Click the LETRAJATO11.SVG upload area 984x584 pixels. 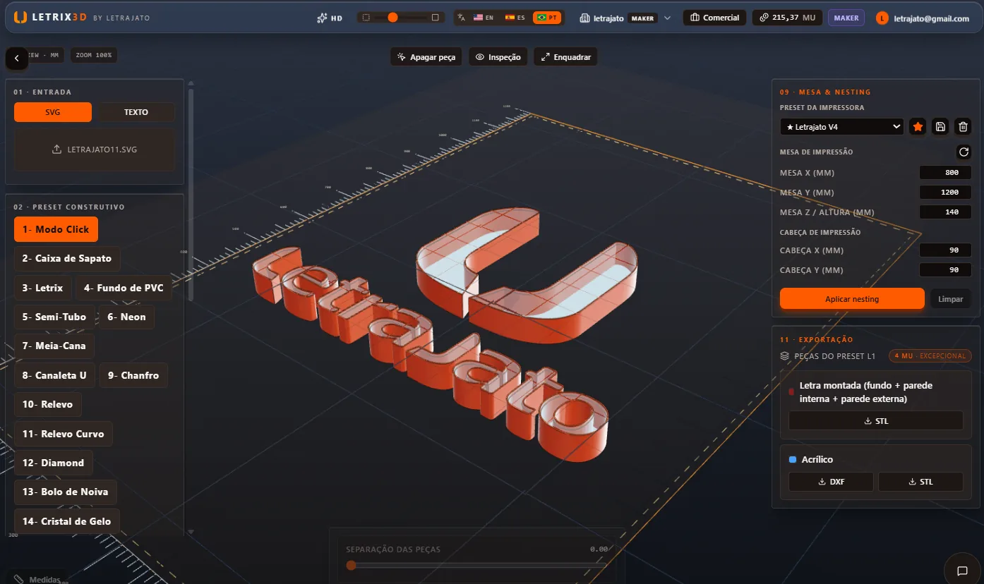(95, 150)
